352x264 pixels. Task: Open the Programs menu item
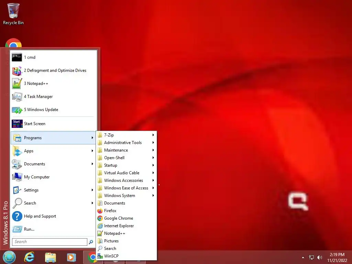[53, 138]
